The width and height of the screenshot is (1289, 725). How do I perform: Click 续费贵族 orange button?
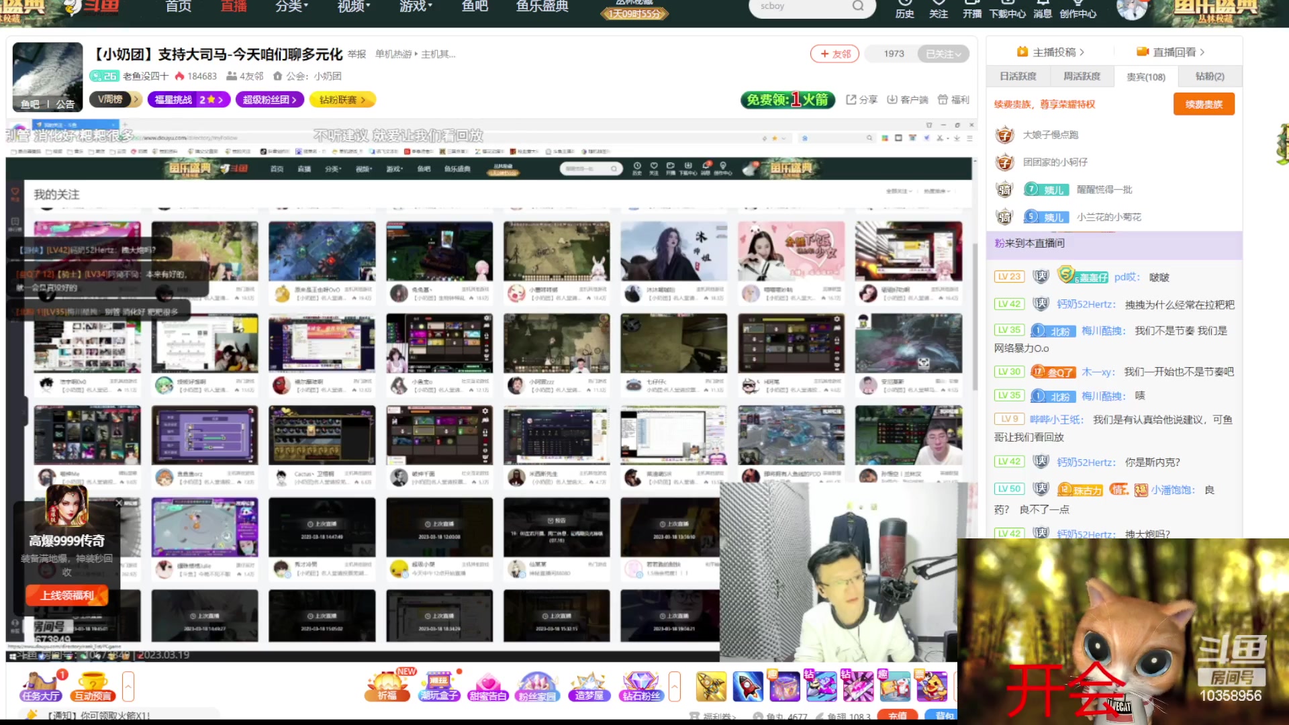[1204, 104]
